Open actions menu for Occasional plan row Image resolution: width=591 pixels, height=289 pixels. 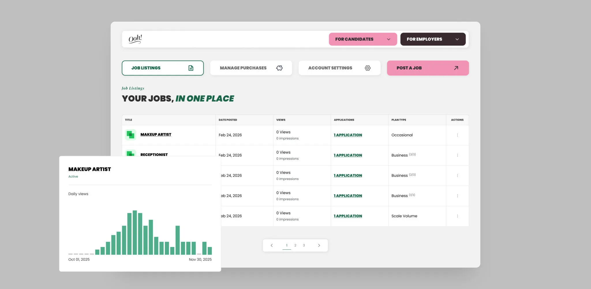tap(457, 135)
